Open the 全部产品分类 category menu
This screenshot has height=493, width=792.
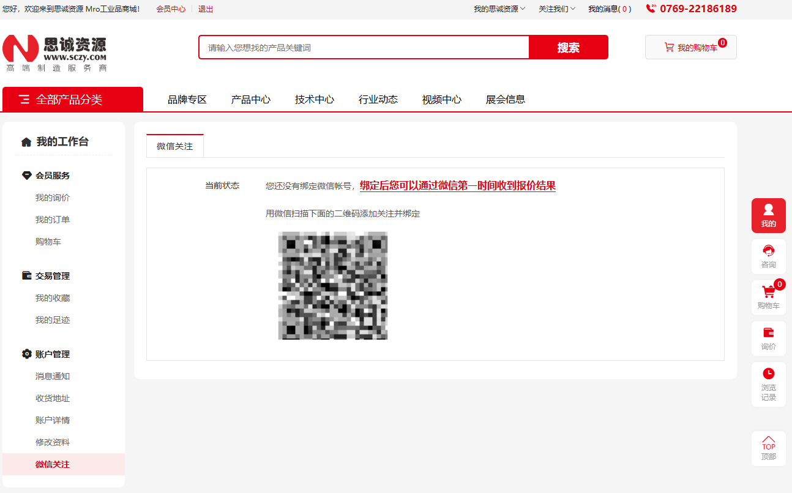72,100
